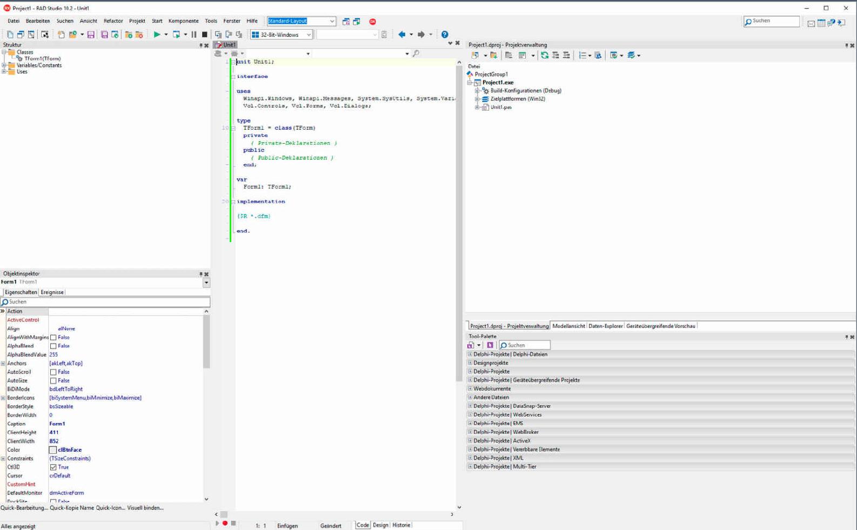
Task: Click the Trace into debug step icon
Action: pos(218,35)
